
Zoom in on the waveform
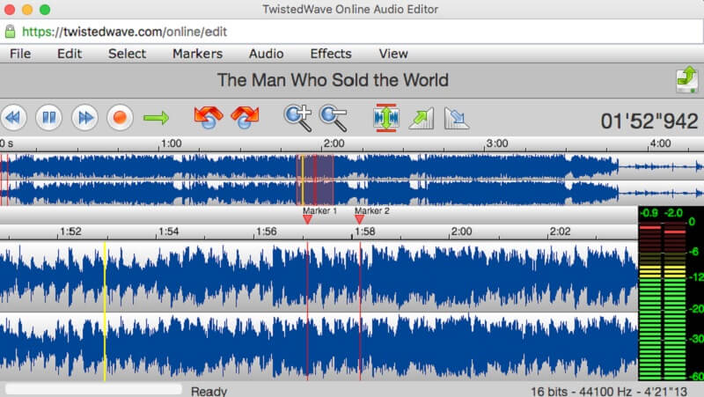click(297, 117)
